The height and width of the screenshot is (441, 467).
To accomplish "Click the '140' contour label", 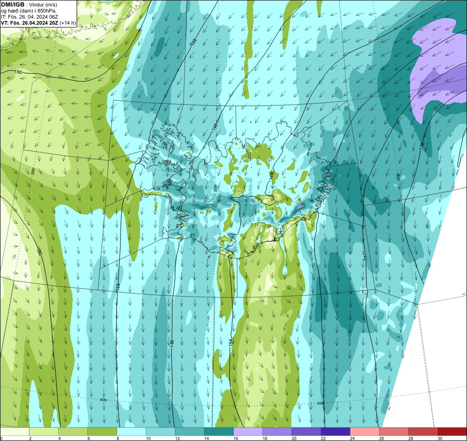I will pyautogui.click(x=365, y=257).
